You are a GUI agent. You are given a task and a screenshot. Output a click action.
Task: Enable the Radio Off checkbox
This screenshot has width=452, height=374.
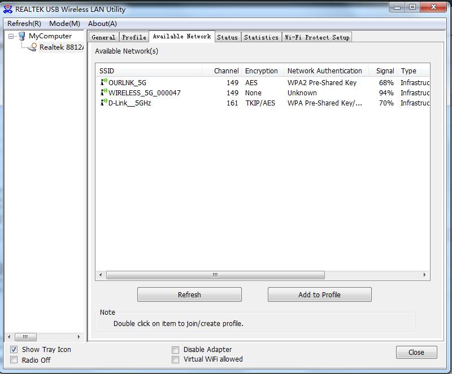[14, 360]
